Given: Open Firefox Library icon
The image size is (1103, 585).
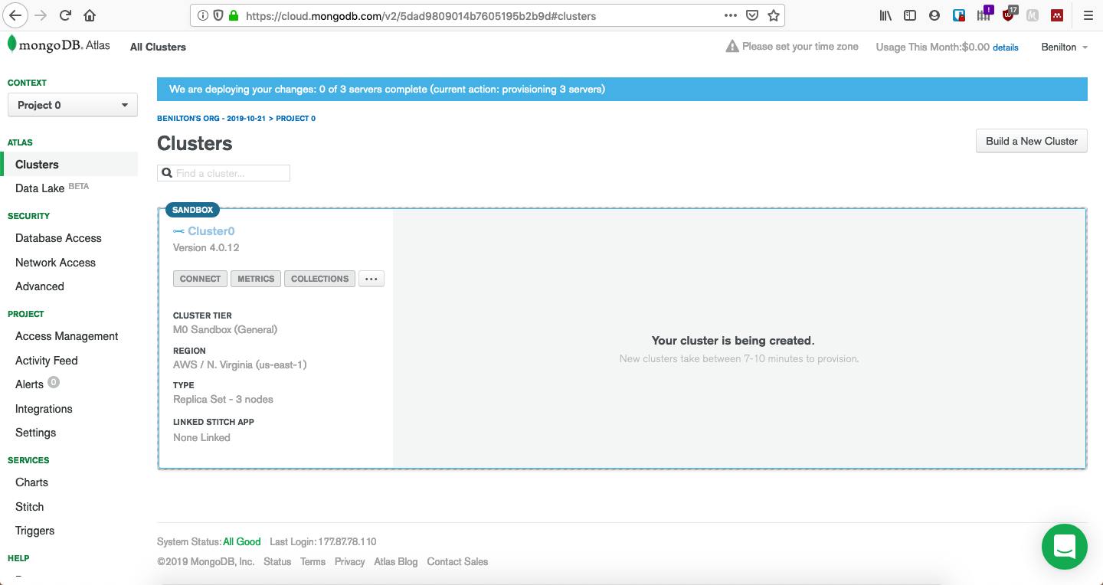Looking at the screenshot, I should point(886,15).
